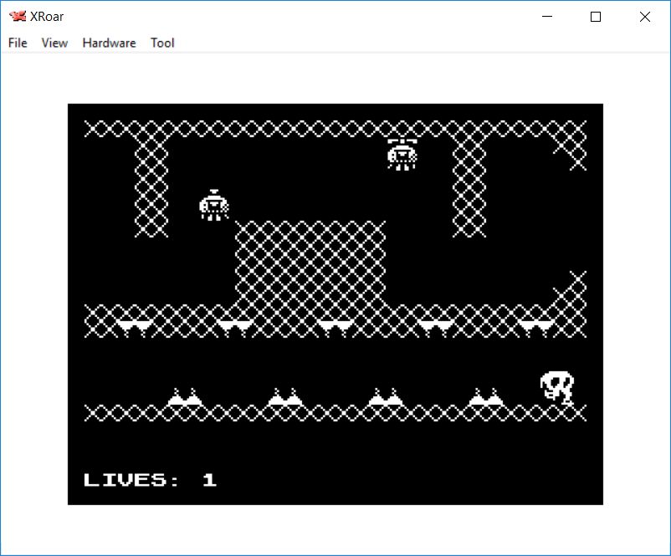Open the View menu
671x556 pixels.
pos(54,43)
